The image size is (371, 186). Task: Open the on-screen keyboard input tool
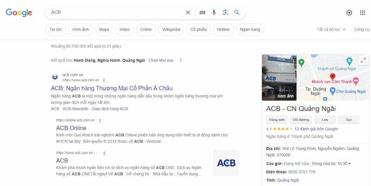point(202,12)
